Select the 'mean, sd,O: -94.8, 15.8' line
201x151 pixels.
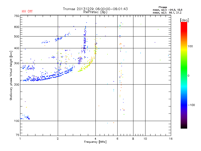click(167, 10)
